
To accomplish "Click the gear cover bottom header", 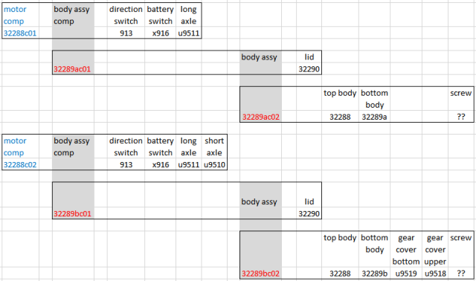I will (x=406, y=250).
